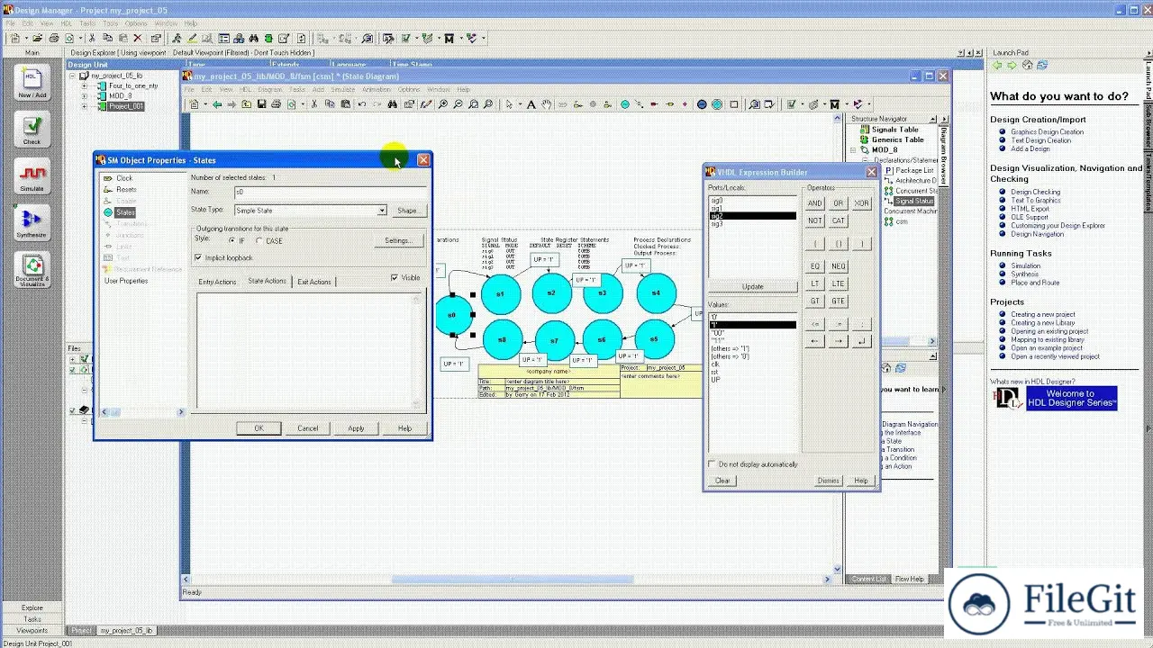The image size is (1153, 648).
Task: Insert AND operator in Expression Builder
Action: (814, 203)
